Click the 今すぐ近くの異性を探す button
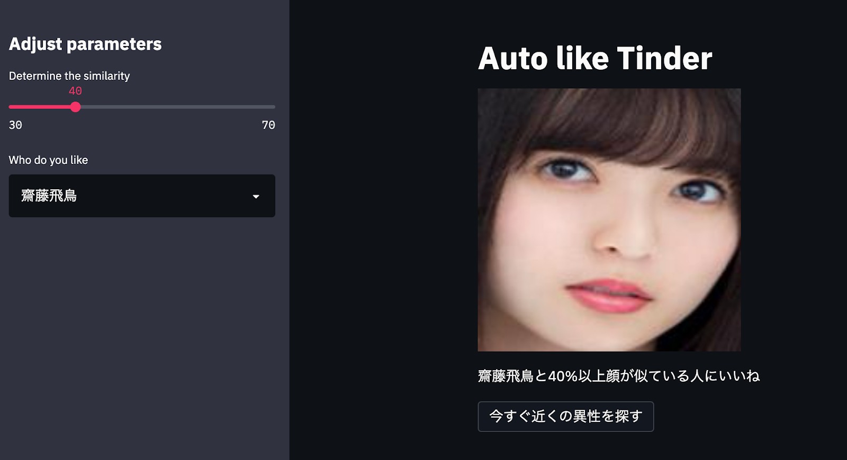 click(566, 417)
